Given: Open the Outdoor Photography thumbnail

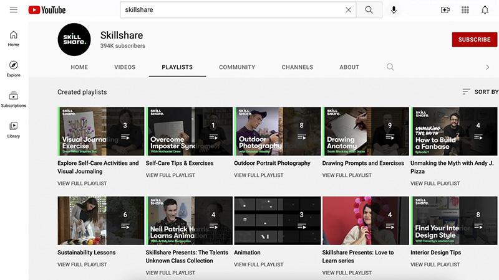Looking at the screenshot, I should click(x=278, y=131).
